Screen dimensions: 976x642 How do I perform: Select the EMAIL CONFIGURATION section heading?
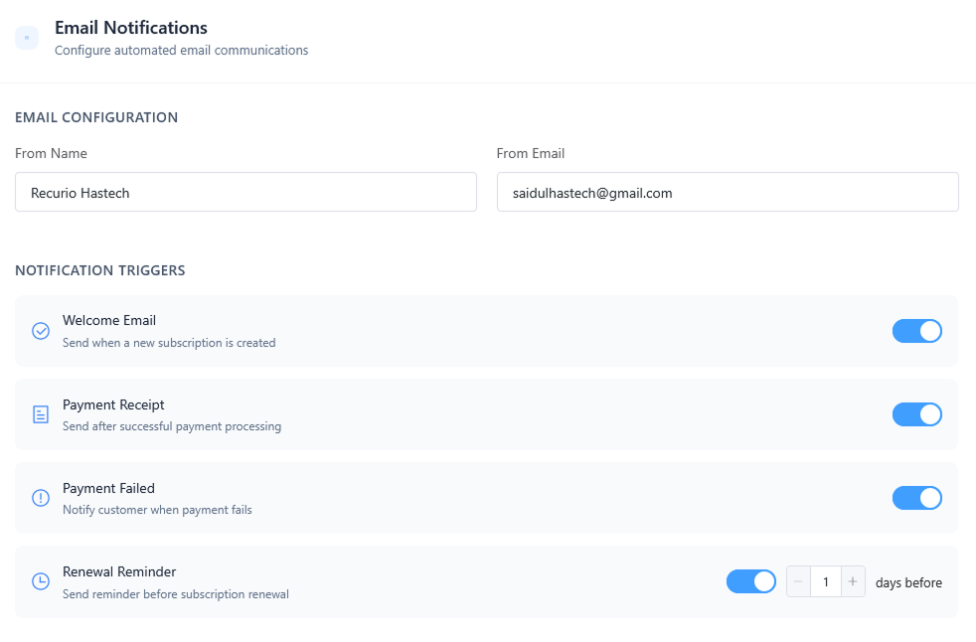(96, 117)
